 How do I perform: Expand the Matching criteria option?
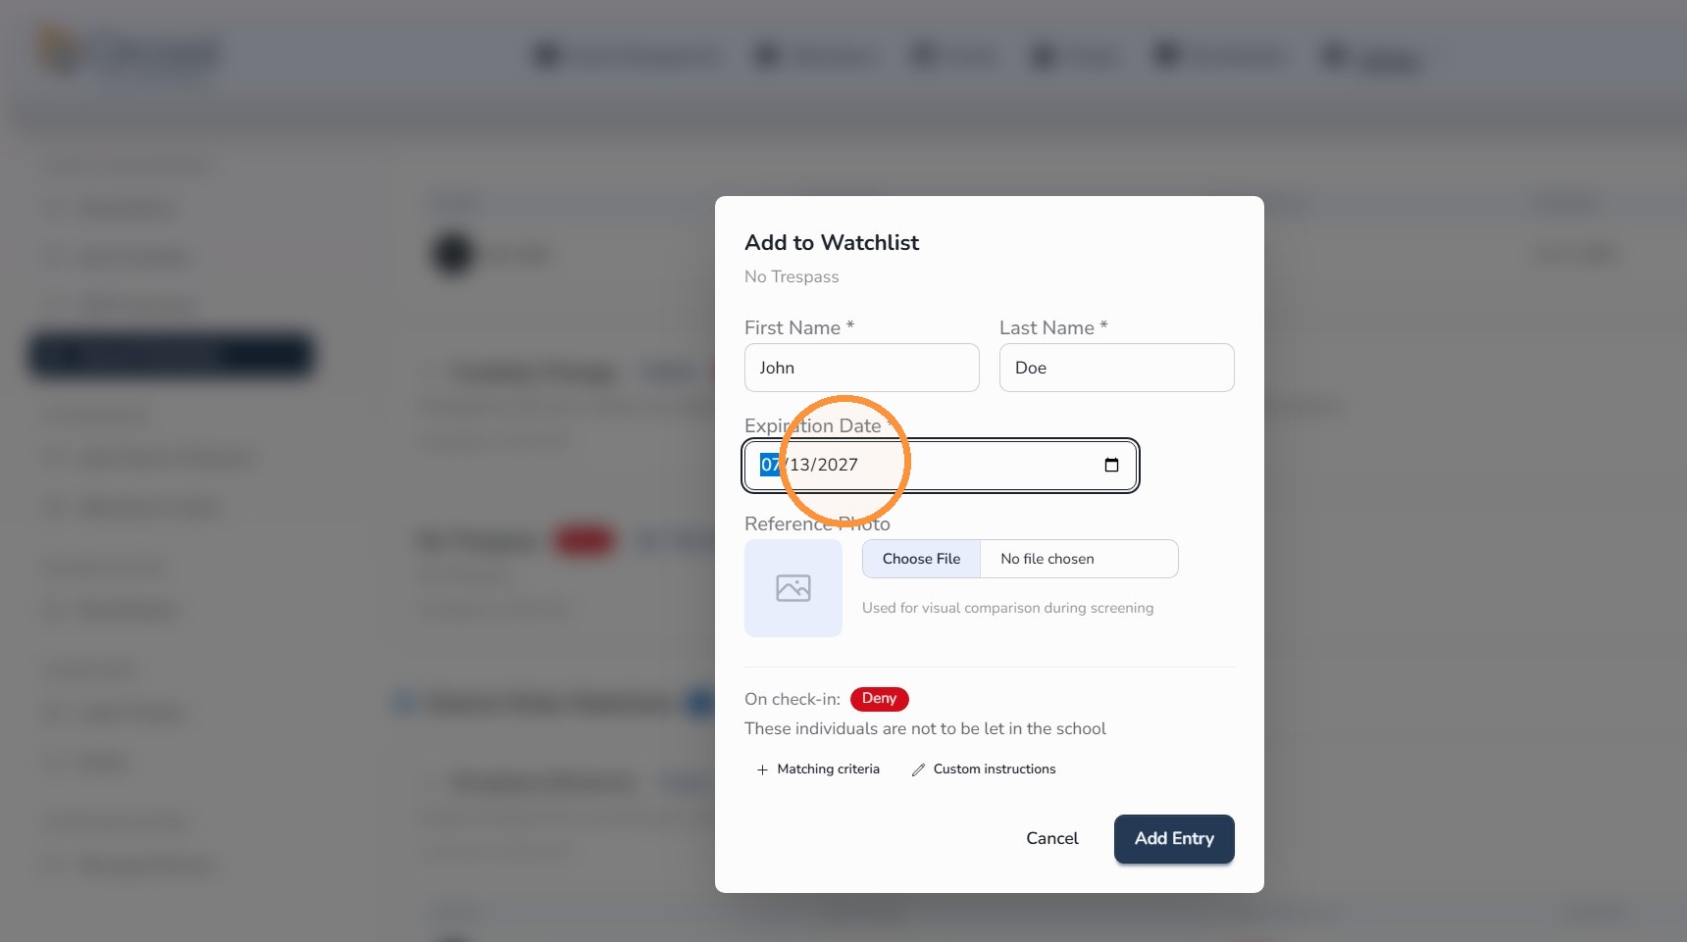(818, 769)
